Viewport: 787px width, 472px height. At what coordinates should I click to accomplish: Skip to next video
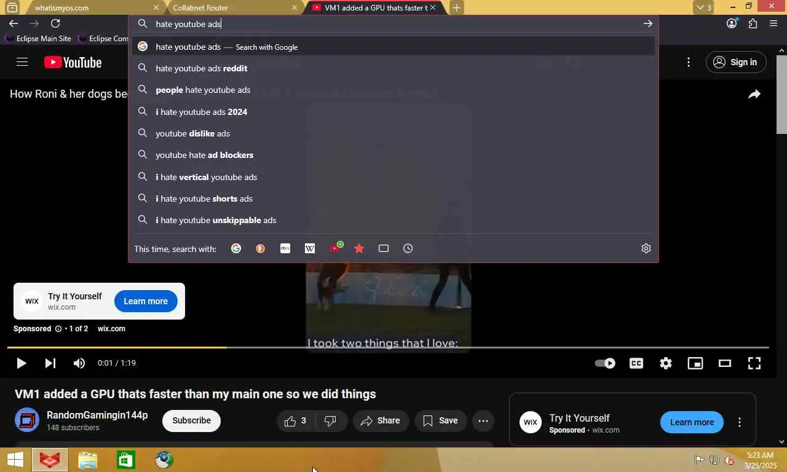50,363
